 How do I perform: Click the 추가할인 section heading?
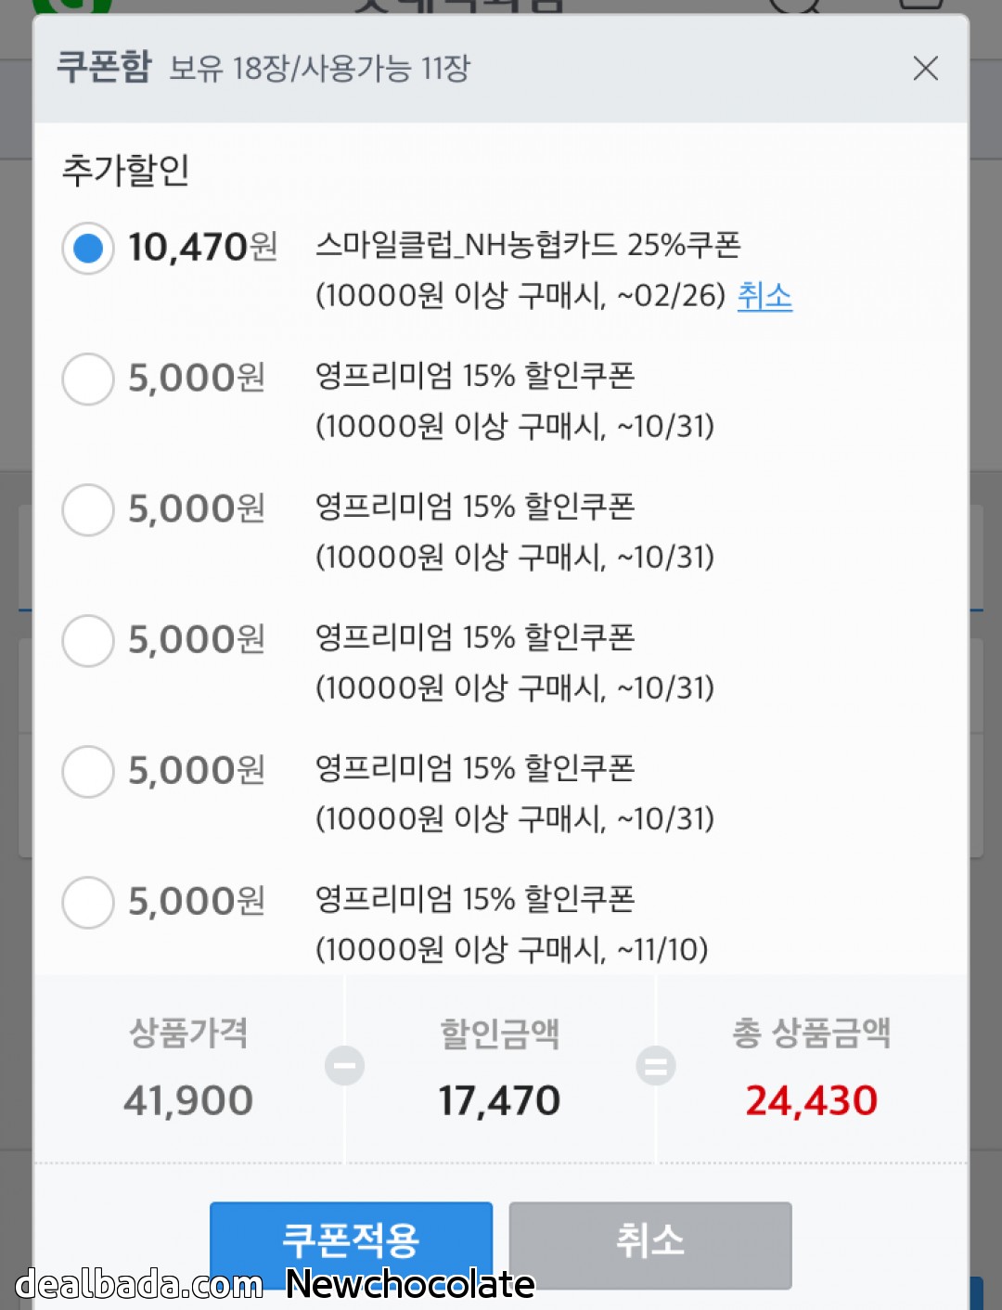tap(125, 171)
